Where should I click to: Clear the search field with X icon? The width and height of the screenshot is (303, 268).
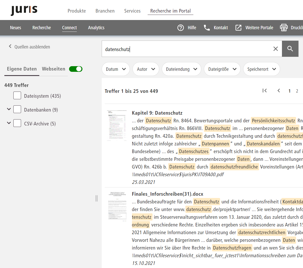tap(276, 49)
